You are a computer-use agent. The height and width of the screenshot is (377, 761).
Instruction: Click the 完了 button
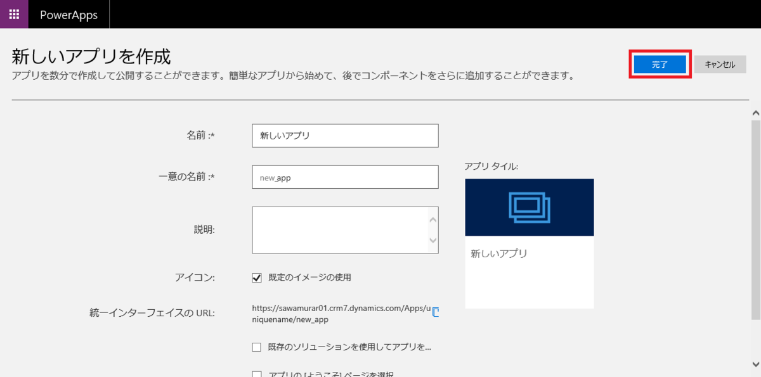[x=660, y=65]
